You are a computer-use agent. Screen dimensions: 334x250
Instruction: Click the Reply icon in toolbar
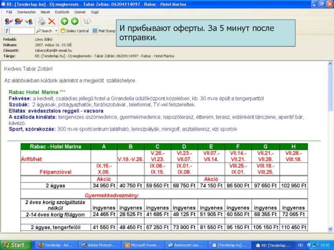[9, 21]
